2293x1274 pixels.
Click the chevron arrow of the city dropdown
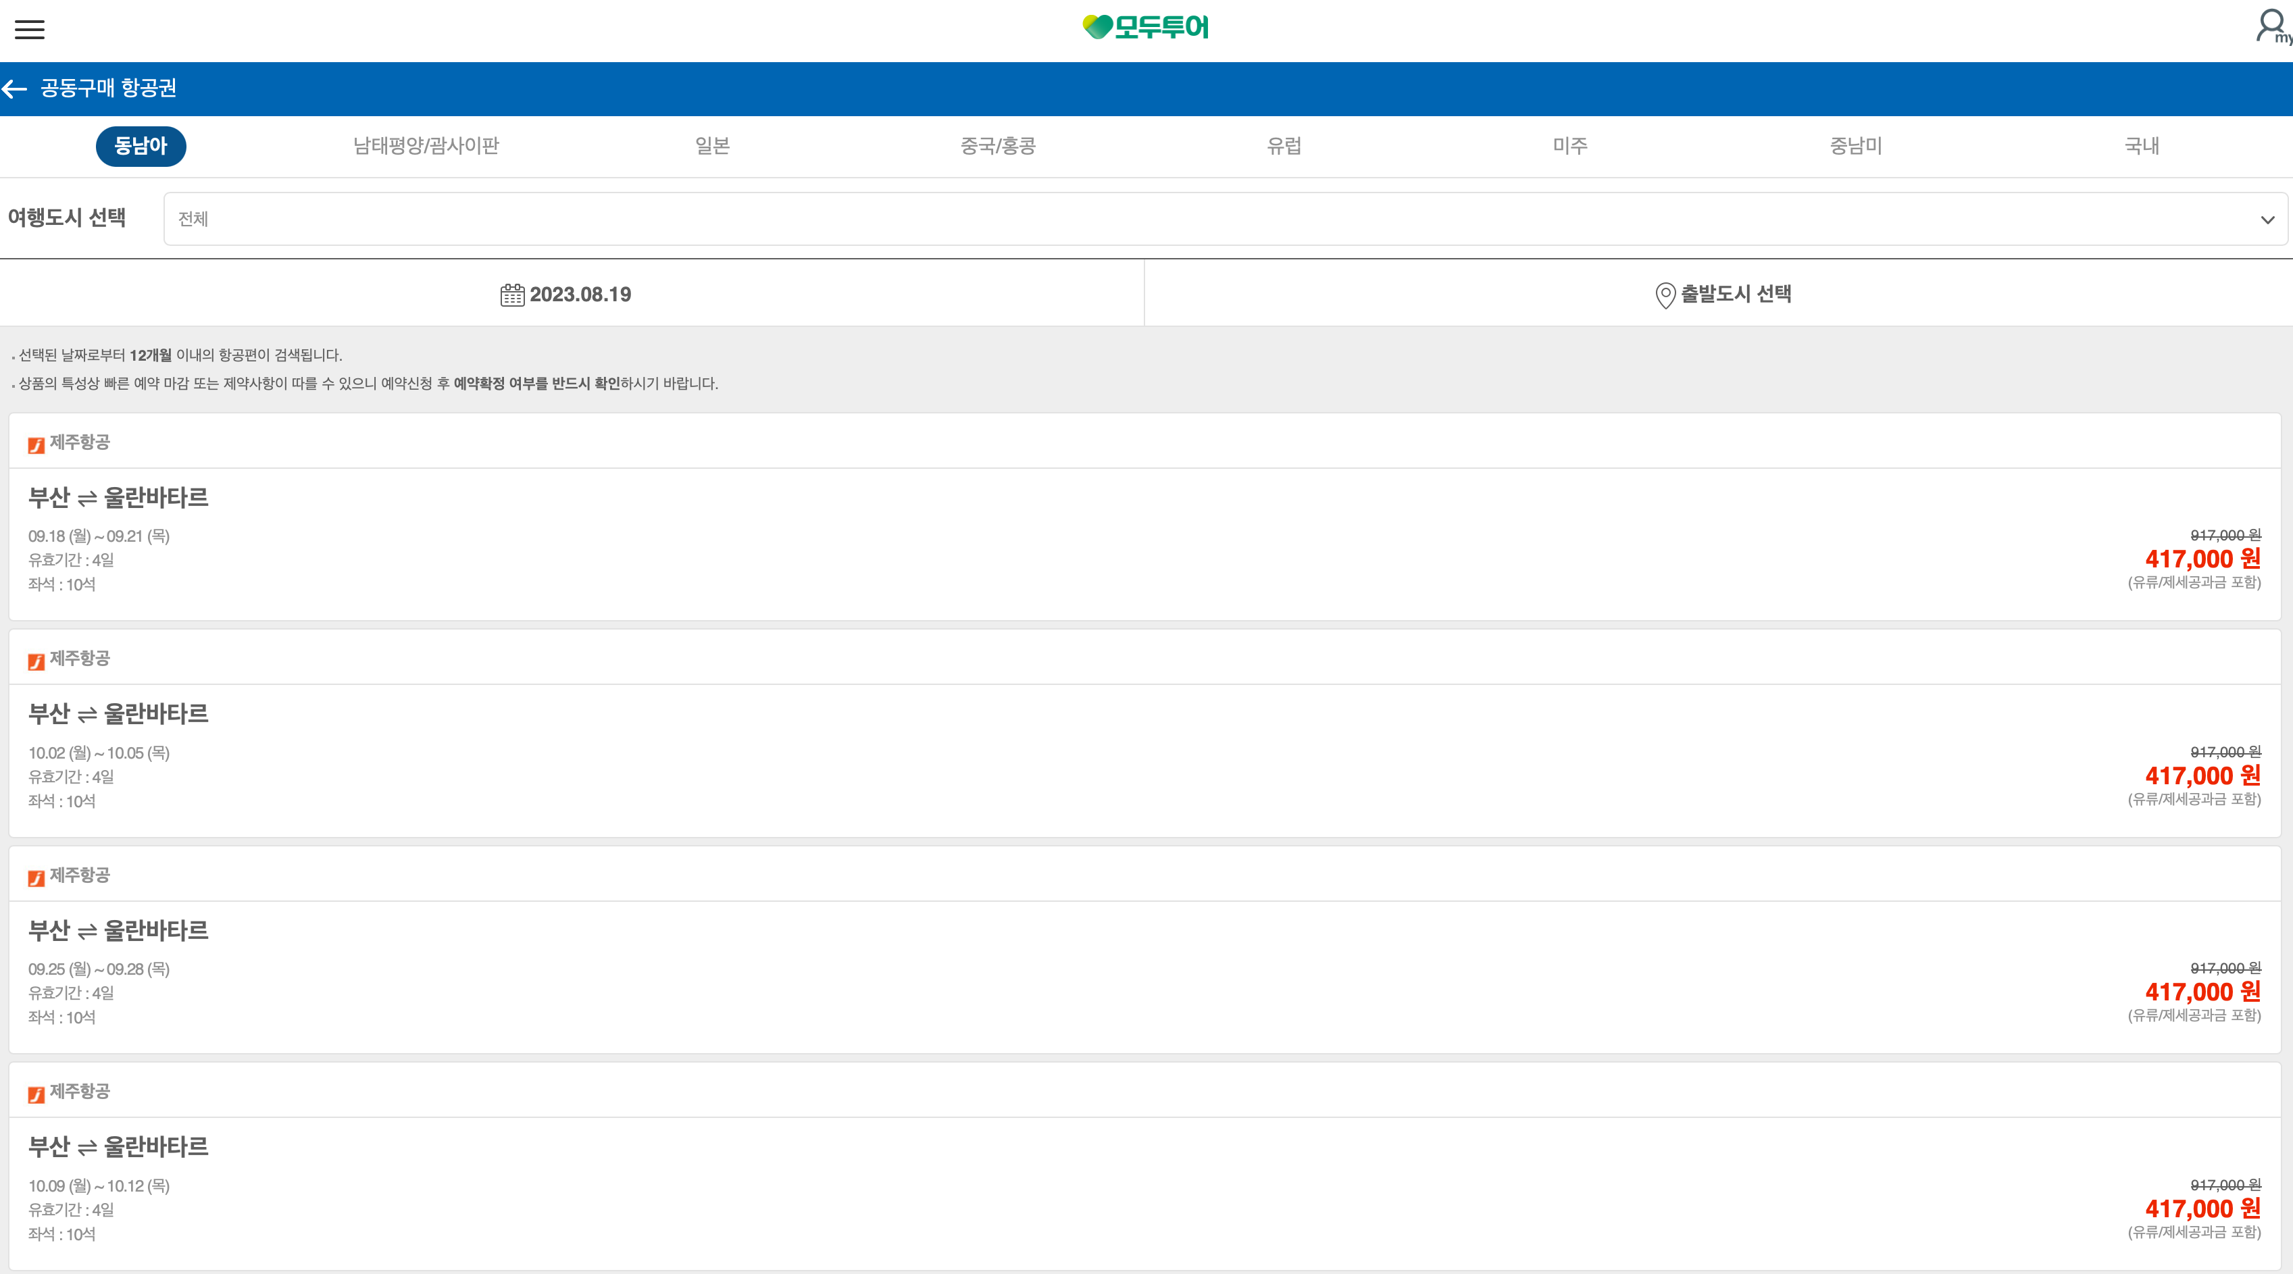coord(2267,220)
